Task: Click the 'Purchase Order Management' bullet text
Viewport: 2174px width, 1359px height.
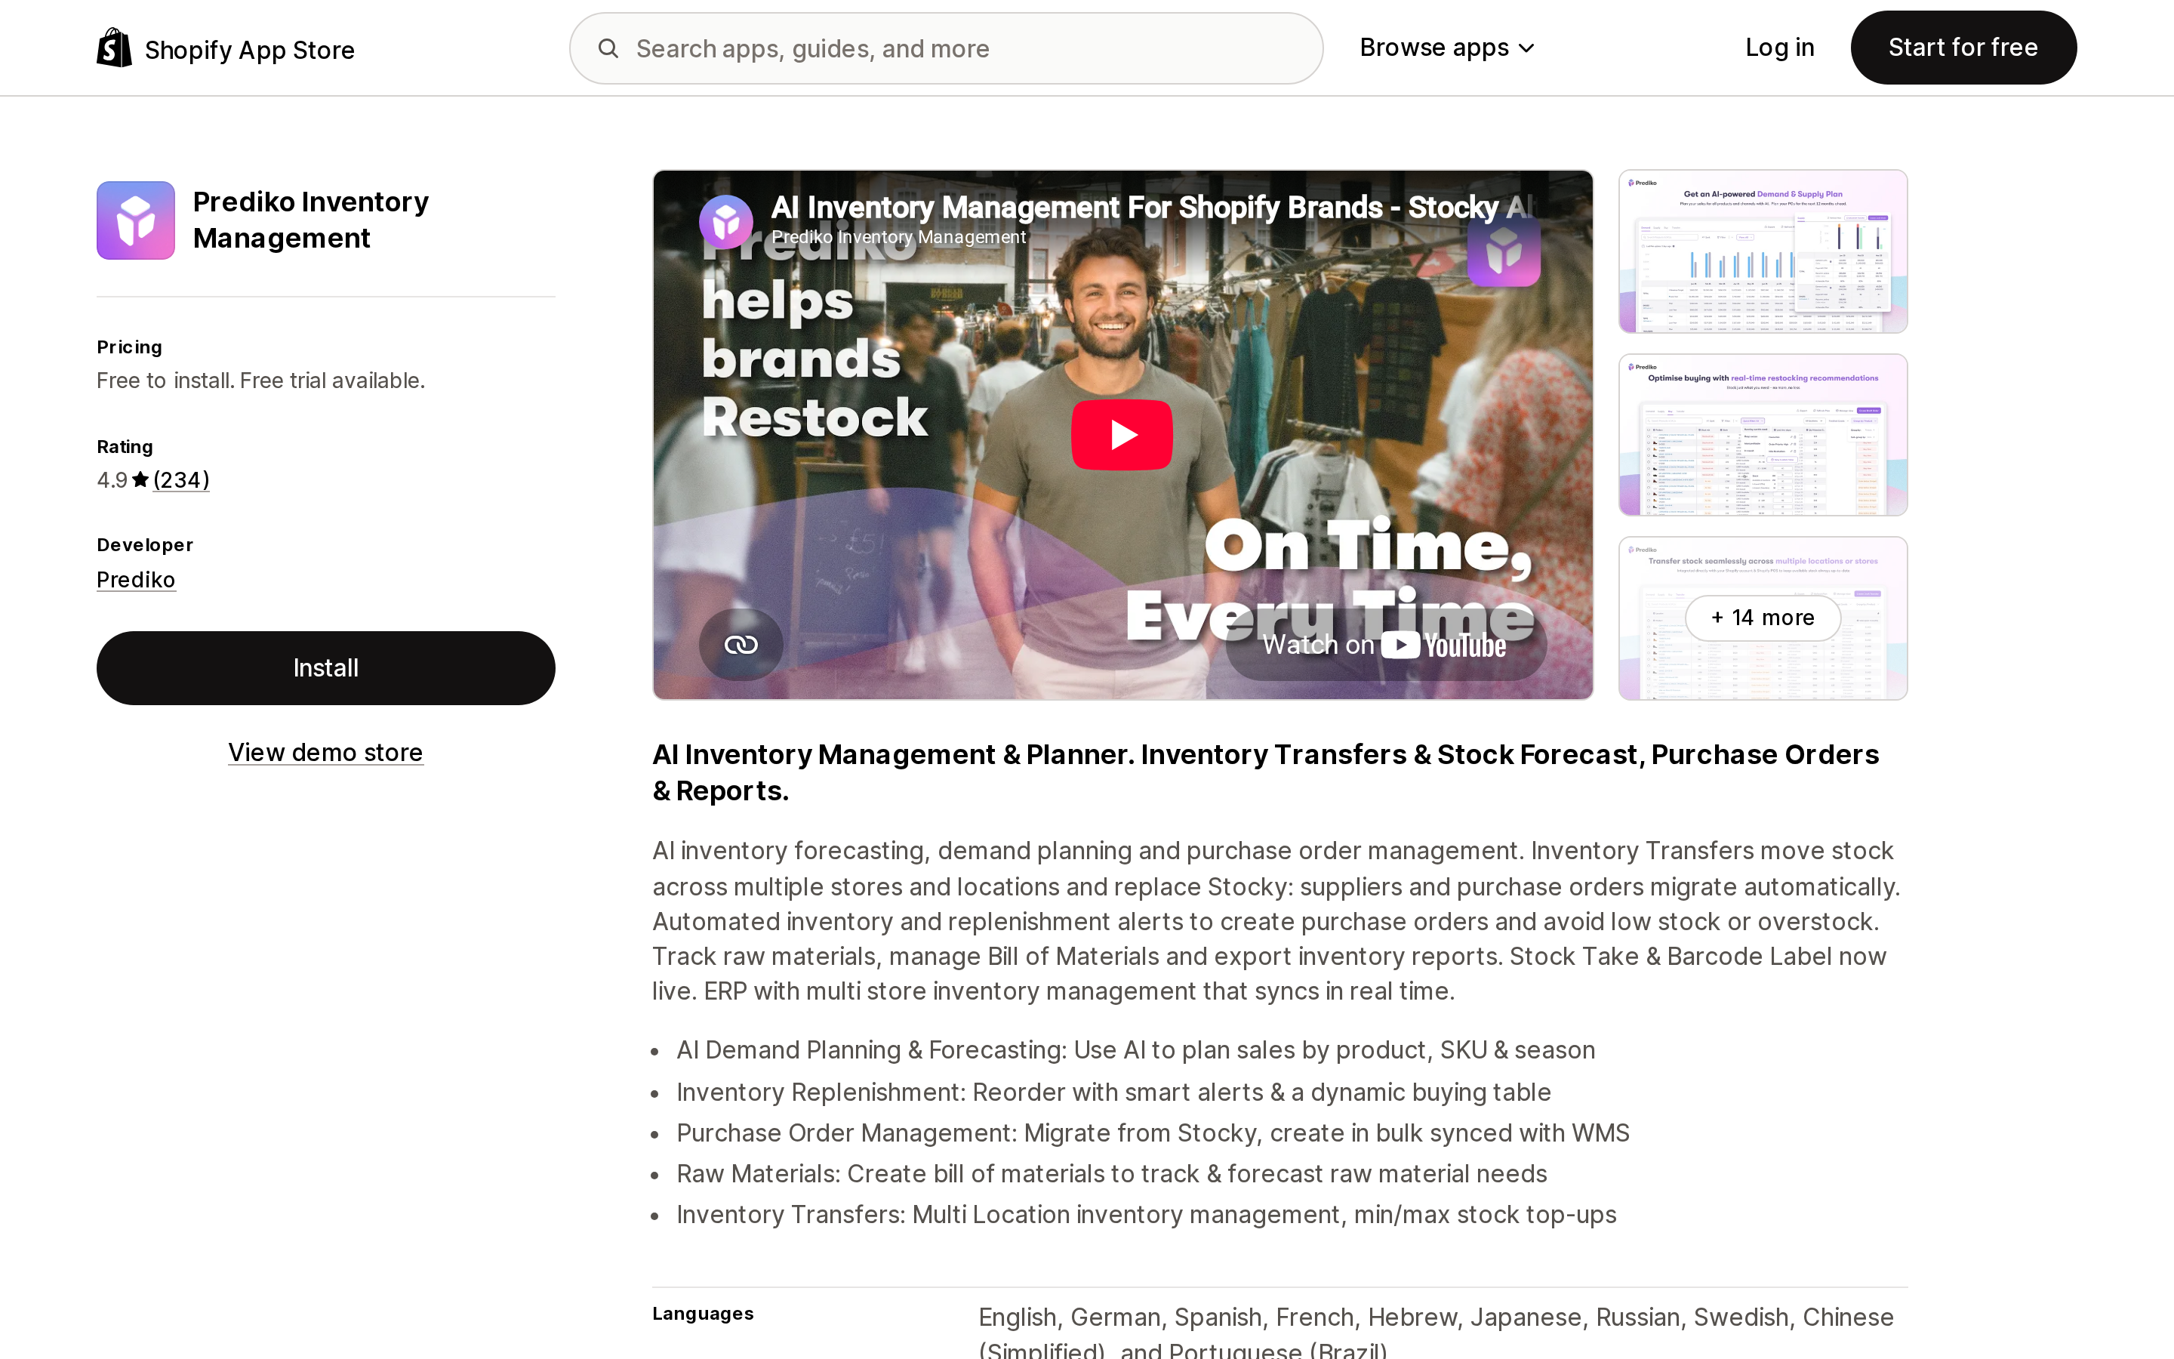Action: pyautogui.click(x=1153, y=1132)
